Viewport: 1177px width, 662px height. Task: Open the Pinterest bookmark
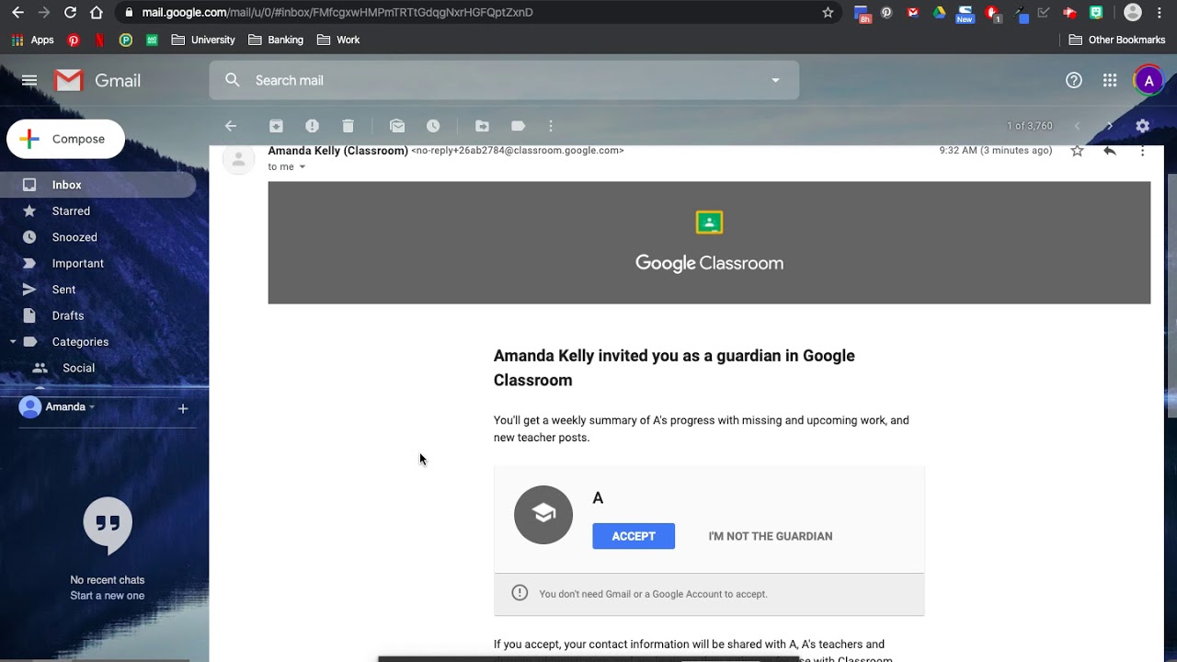(74, 40)
